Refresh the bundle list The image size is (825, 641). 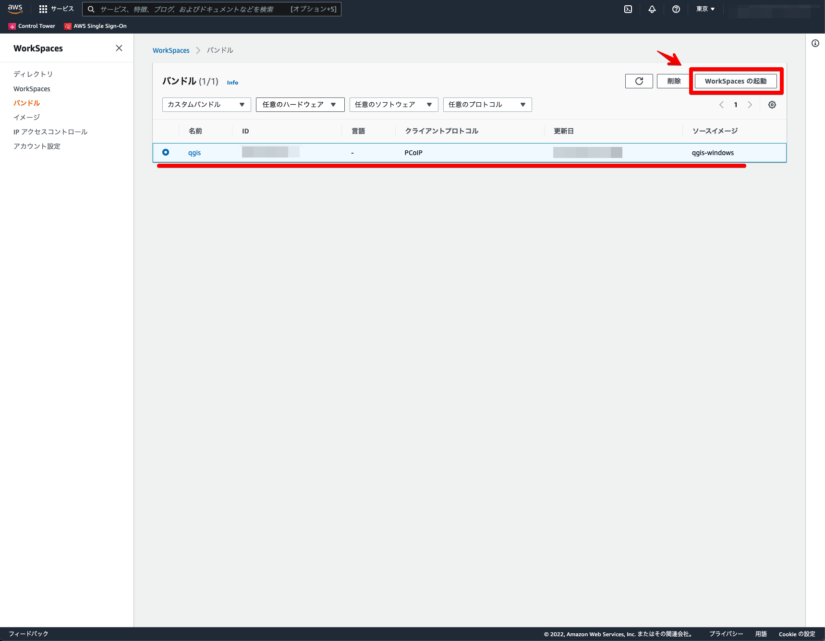point(639,81)
